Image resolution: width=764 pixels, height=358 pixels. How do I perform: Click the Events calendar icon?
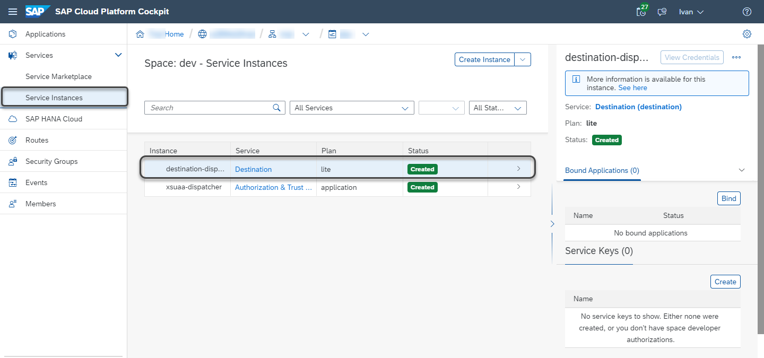pyautogui.click(x=13, y=182)
